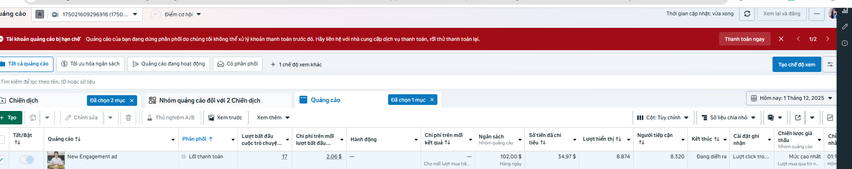
Task: Click the pencil edit icon in side rail
Action: pyautogui.click(x=845, y=26)
